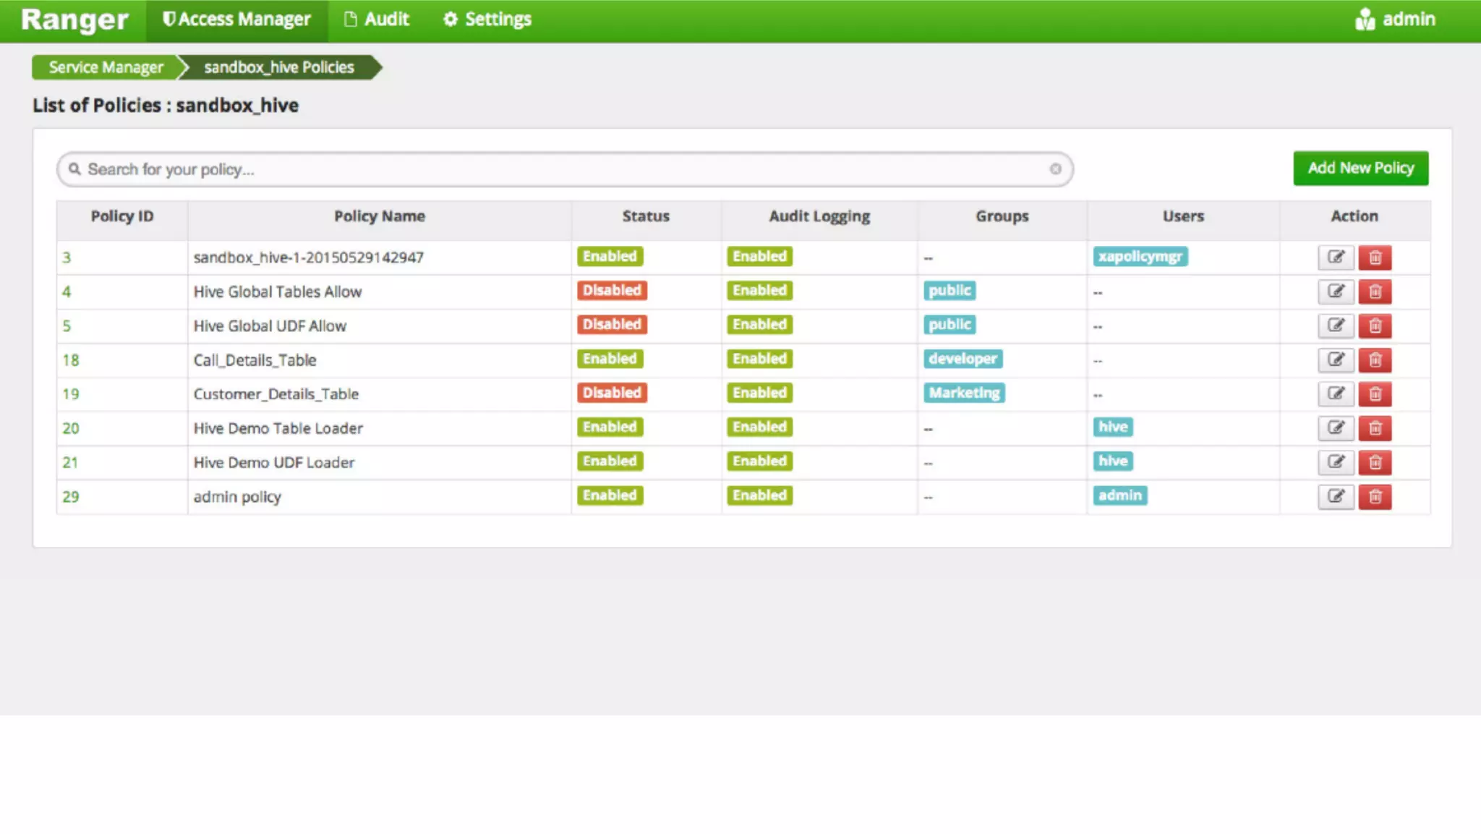1481x834 pixels.
Task: Edit the Customer_Details_Table policy
Action: click(1335, 393)
